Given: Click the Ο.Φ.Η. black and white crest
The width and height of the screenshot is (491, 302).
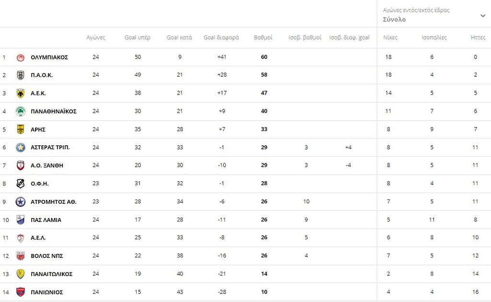Looking at the screenshot, I should pyautogui.click(x=20, y=184).
